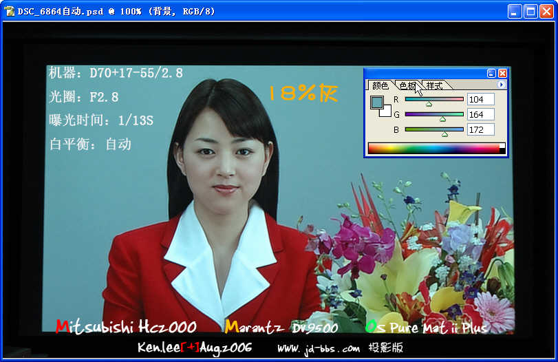Click the foreground color swatch
Image resolution: width=558 pixels, height=362 pixels.
[x=376, y=103]
